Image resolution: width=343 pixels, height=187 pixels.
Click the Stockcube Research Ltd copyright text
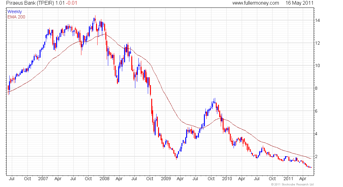292,185
